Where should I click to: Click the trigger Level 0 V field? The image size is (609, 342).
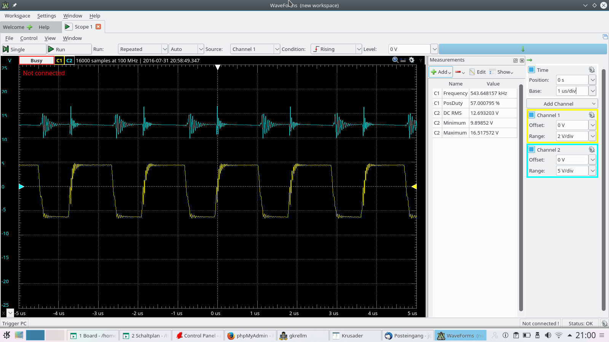pos(409,49)
